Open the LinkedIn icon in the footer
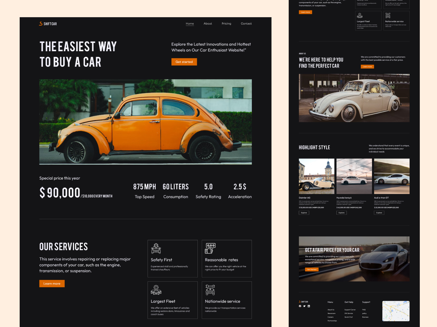437x327 pixels. point(309,306)
